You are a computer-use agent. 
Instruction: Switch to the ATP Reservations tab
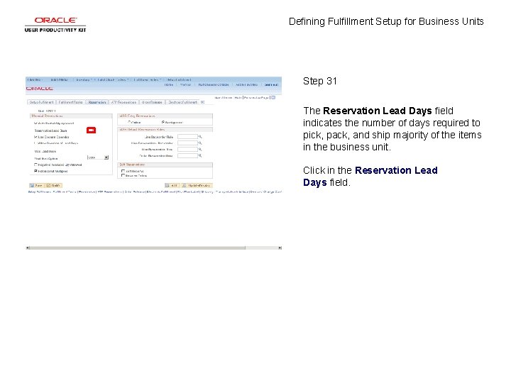(123, 102)
